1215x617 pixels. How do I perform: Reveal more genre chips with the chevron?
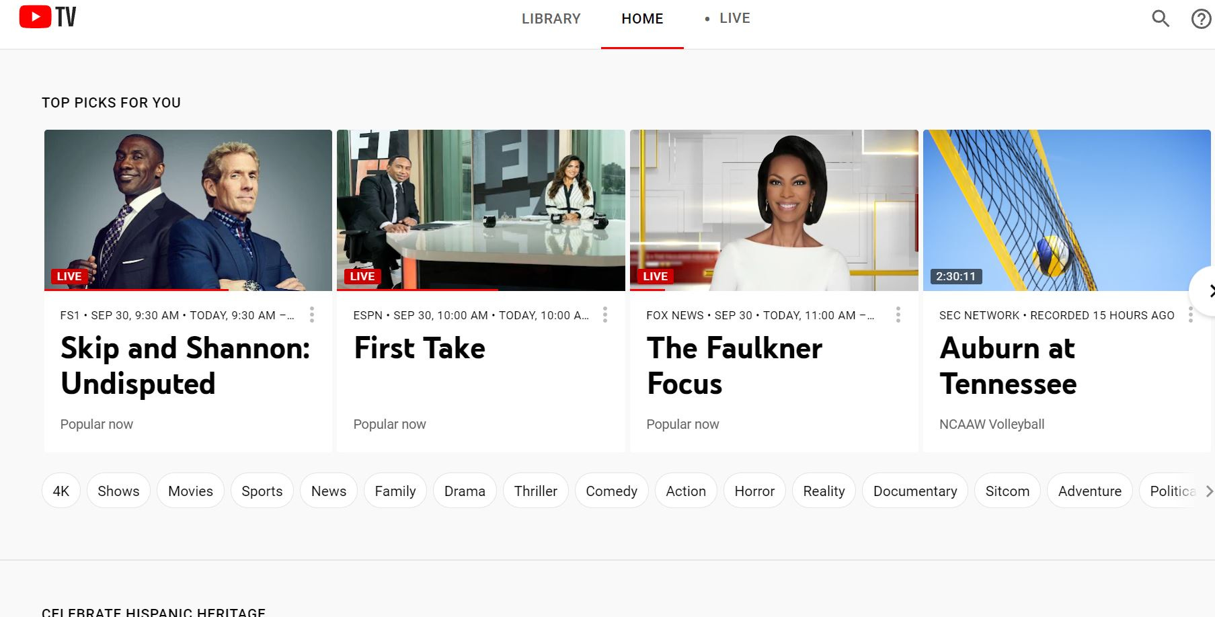tap(1209, 491)
